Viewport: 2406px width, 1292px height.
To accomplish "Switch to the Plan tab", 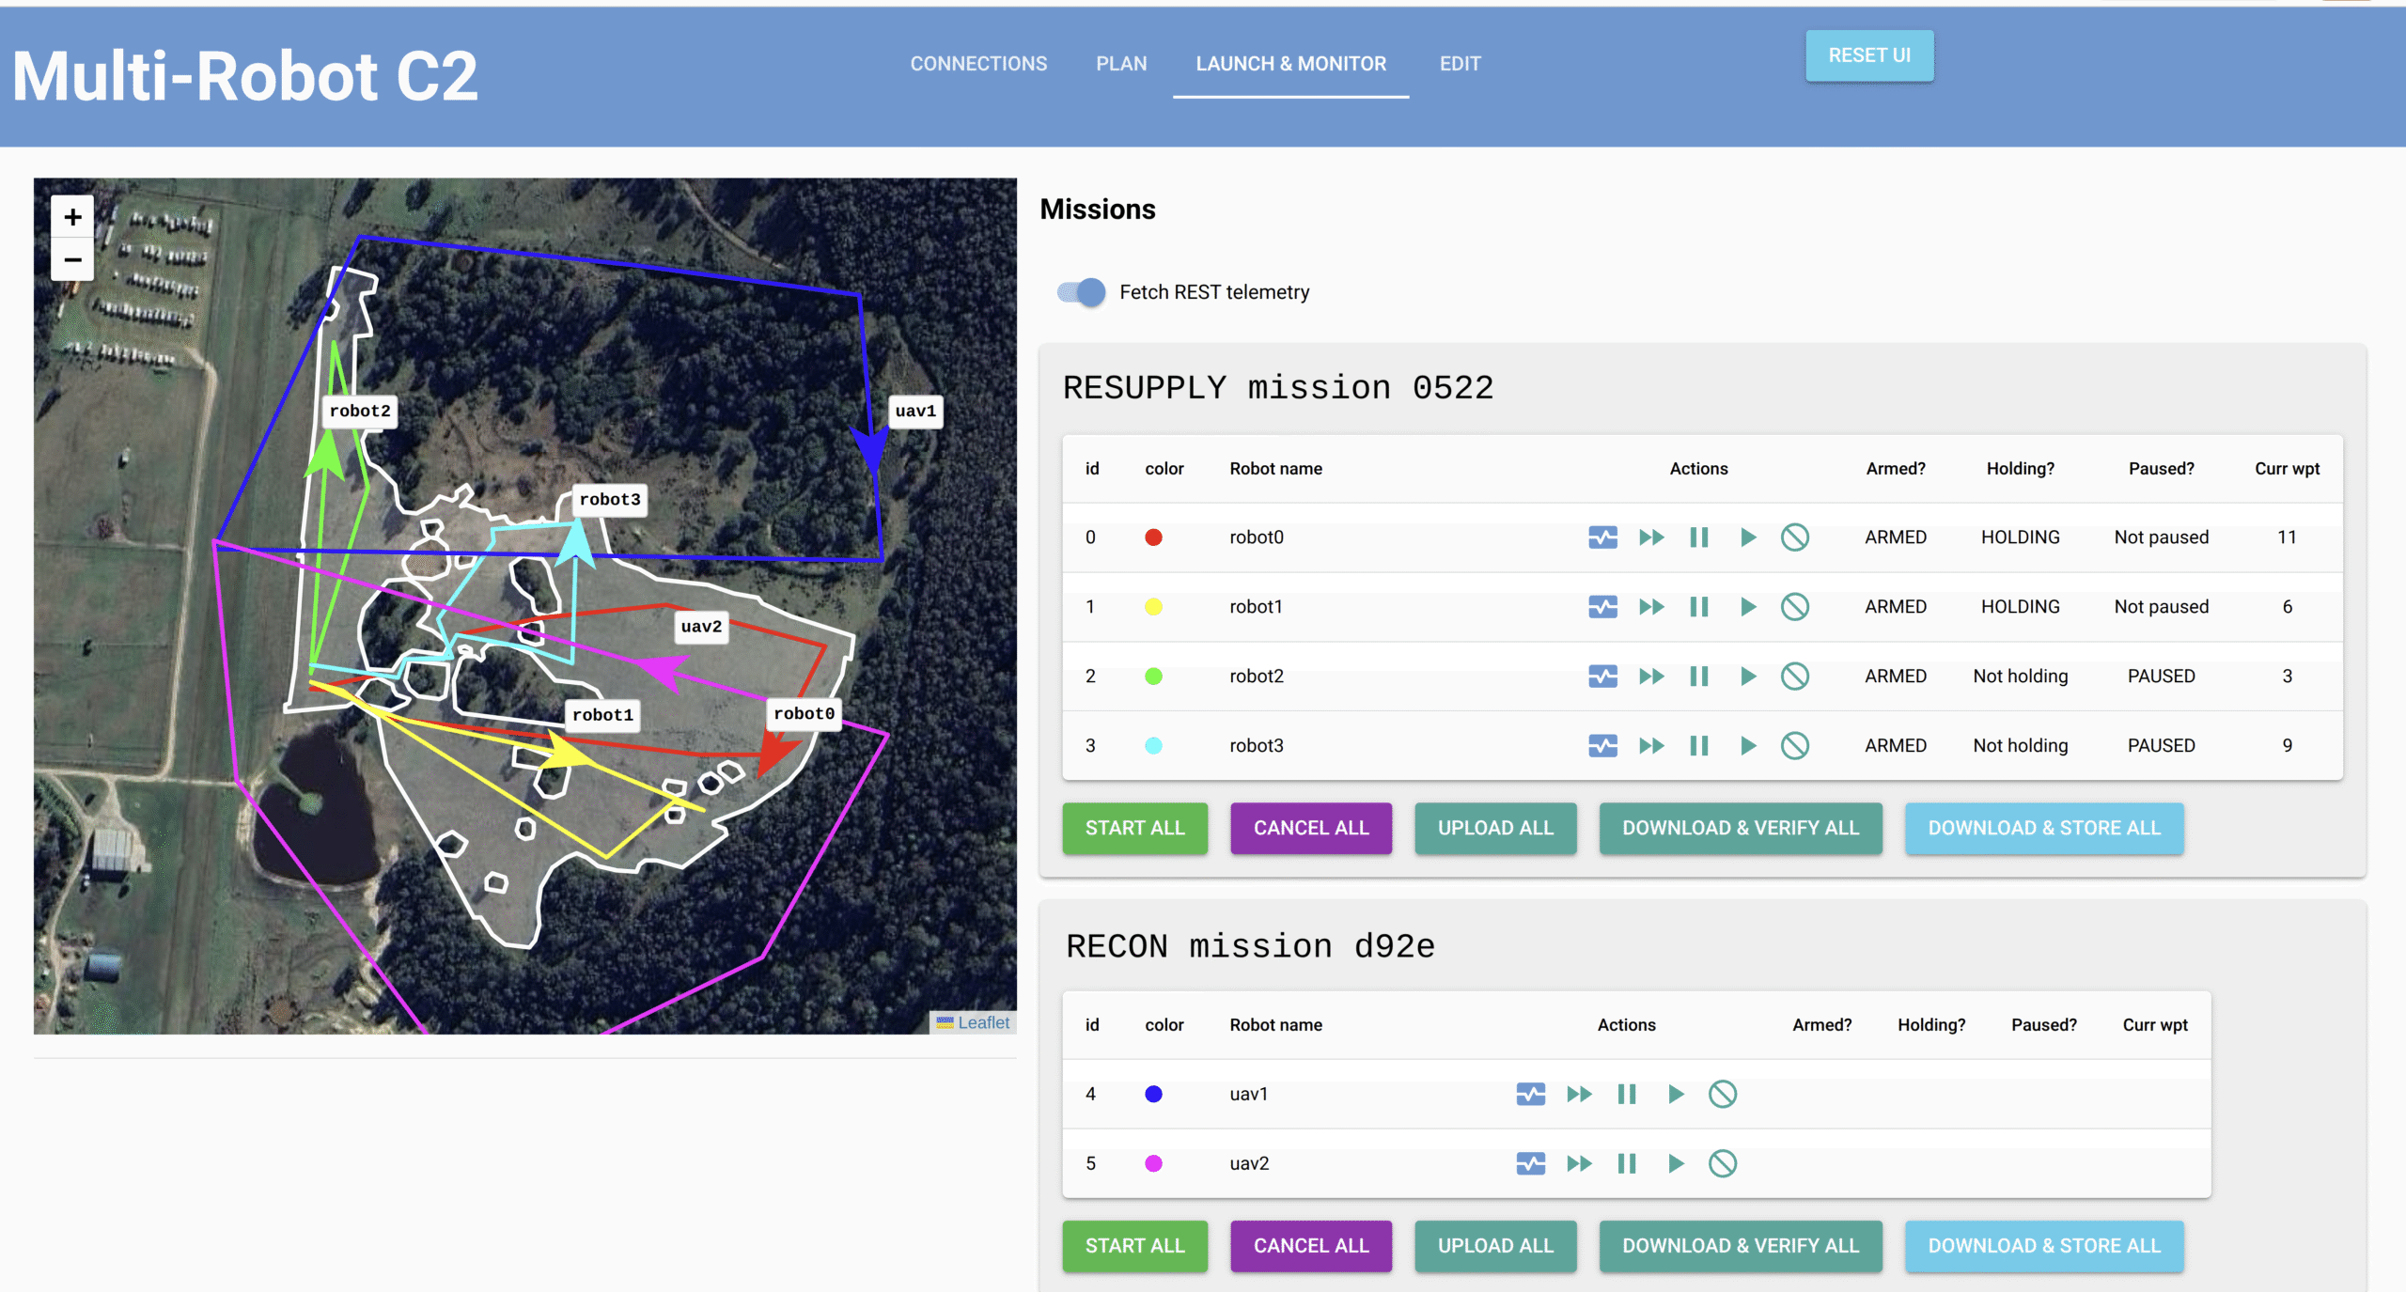I will 1120,64.
